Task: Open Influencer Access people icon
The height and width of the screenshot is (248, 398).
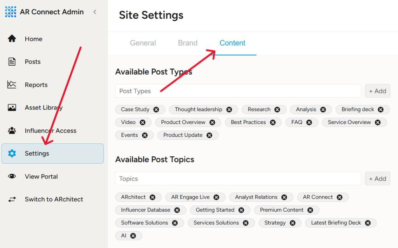Action: [x=12, y=131]
